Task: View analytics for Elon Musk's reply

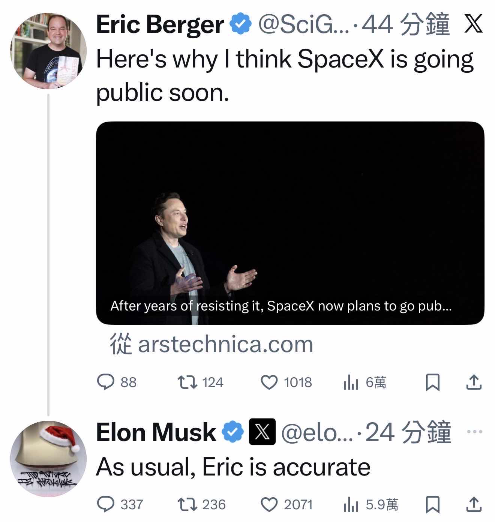Action: click(x=351, y=505)
